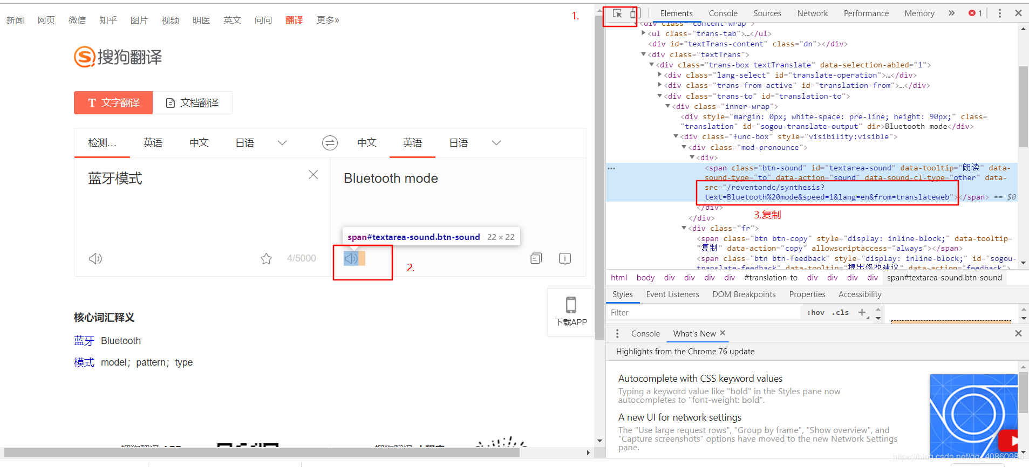Click the 下载APP phone icon

571,305
